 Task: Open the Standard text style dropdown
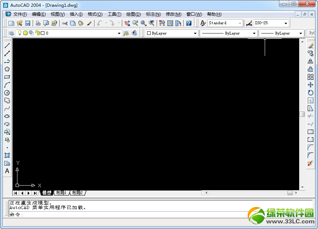coord(240,23)
